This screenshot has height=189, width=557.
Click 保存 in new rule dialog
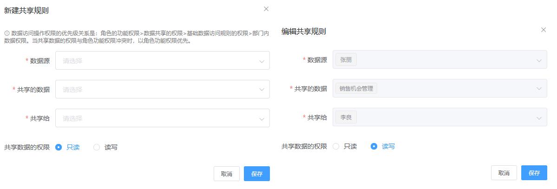(x=257, y=174)
